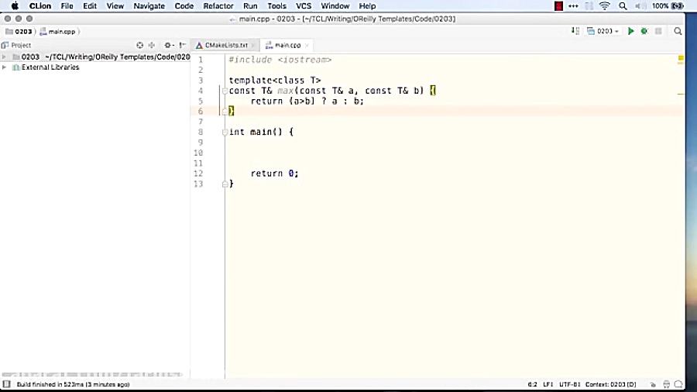
Task: Collapse the main function at line 8
Action: point(225,132)
